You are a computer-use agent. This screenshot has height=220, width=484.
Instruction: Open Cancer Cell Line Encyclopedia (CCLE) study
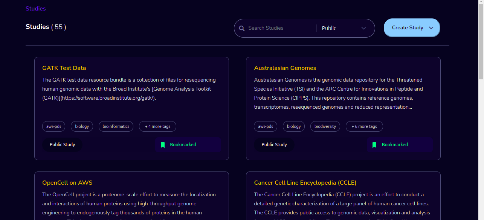tap(305, 183)
